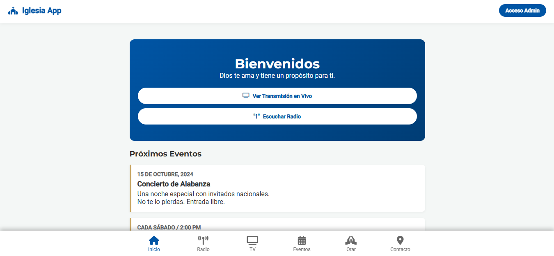Navigate to the Contacto section
Screen dimensions: 554x256
pos(400,244)
